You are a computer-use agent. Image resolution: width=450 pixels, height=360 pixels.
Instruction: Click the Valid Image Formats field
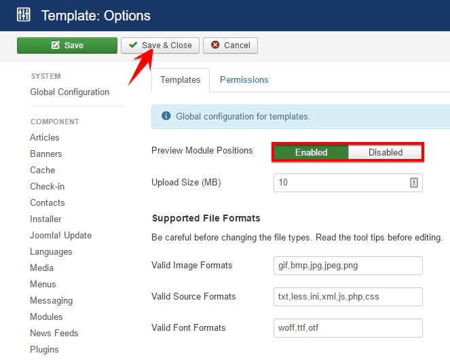(348, 265)
